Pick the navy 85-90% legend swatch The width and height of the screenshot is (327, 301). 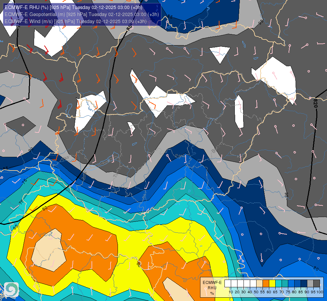304,284
